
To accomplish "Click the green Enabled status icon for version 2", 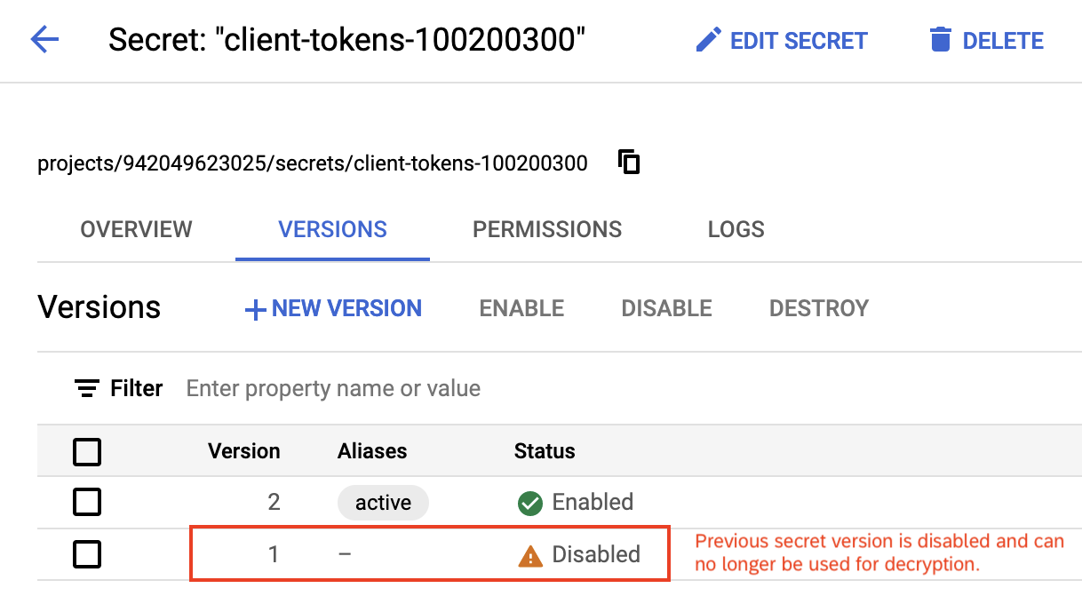I will coord(529,502).
